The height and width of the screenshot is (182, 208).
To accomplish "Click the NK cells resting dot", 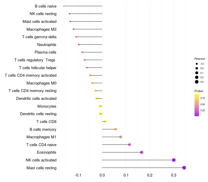I will (x=69, y=14).
